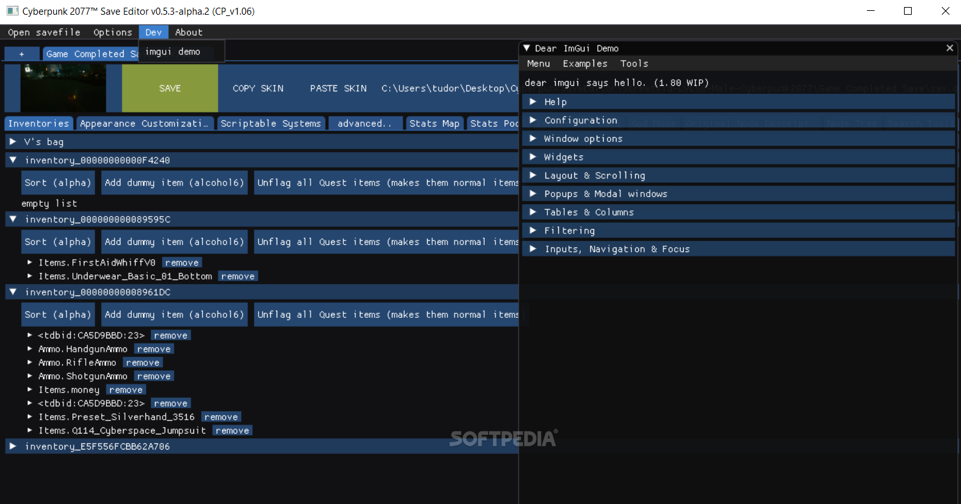Remove Items.Underwear_Basic_01_Bottom

coord(238,276)
